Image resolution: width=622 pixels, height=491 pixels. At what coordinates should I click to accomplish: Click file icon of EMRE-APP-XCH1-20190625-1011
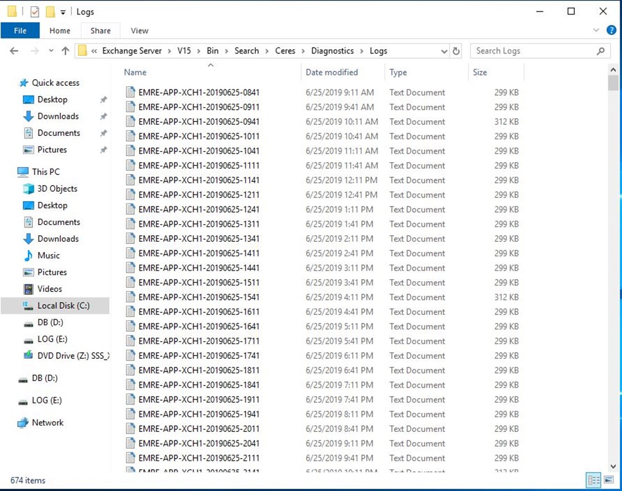coord(130,136)
